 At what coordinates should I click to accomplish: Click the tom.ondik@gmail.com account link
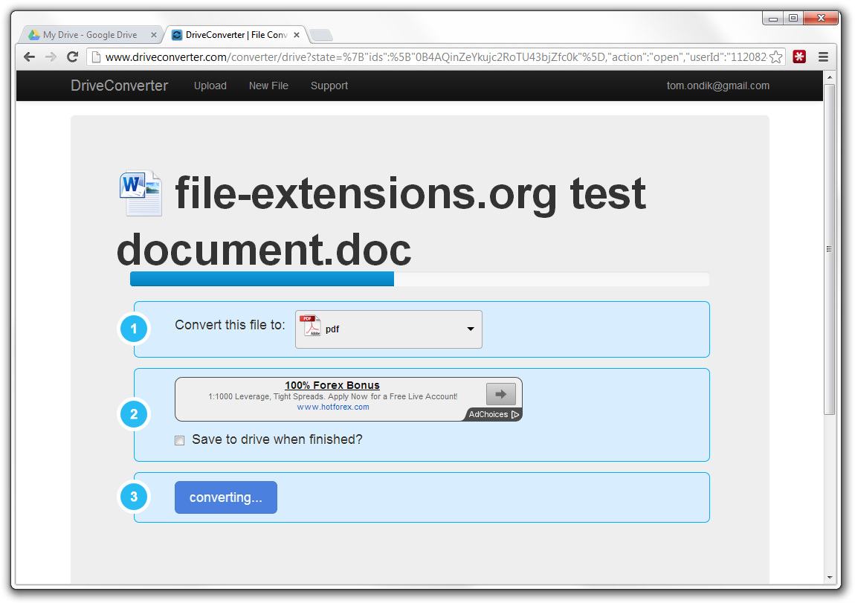[718, 86]
